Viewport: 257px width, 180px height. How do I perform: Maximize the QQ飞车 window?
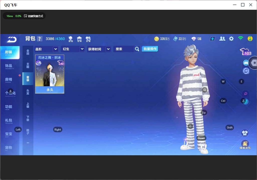click(x=243, y=5)
